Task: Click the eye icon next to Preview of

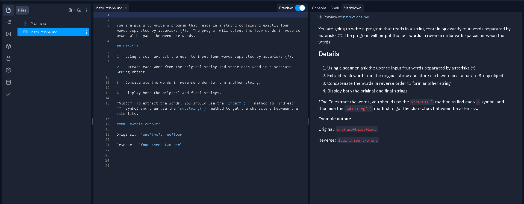Action: tap(320, 17)
